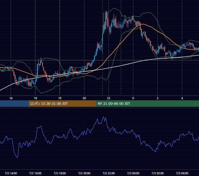Click the 7/2 16:00 time label
Viewport: 199px width, 176px height.
pos(35,173)
